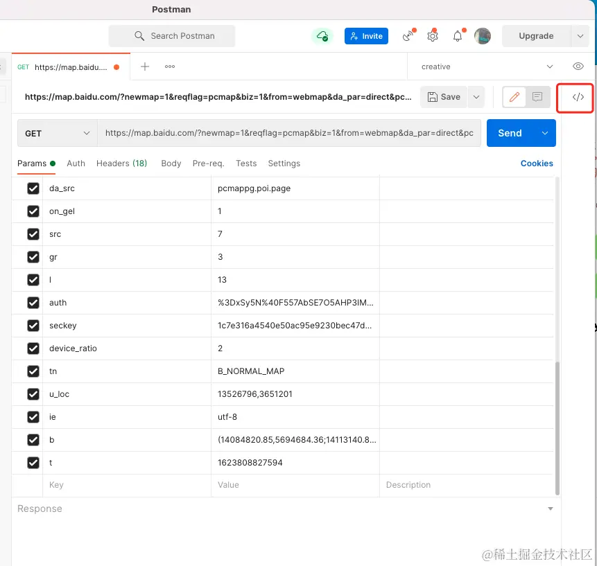The width and height of the screenshot is (597, 566).
Task: Open the tab options three dots
Action: (x=170, y=67)
